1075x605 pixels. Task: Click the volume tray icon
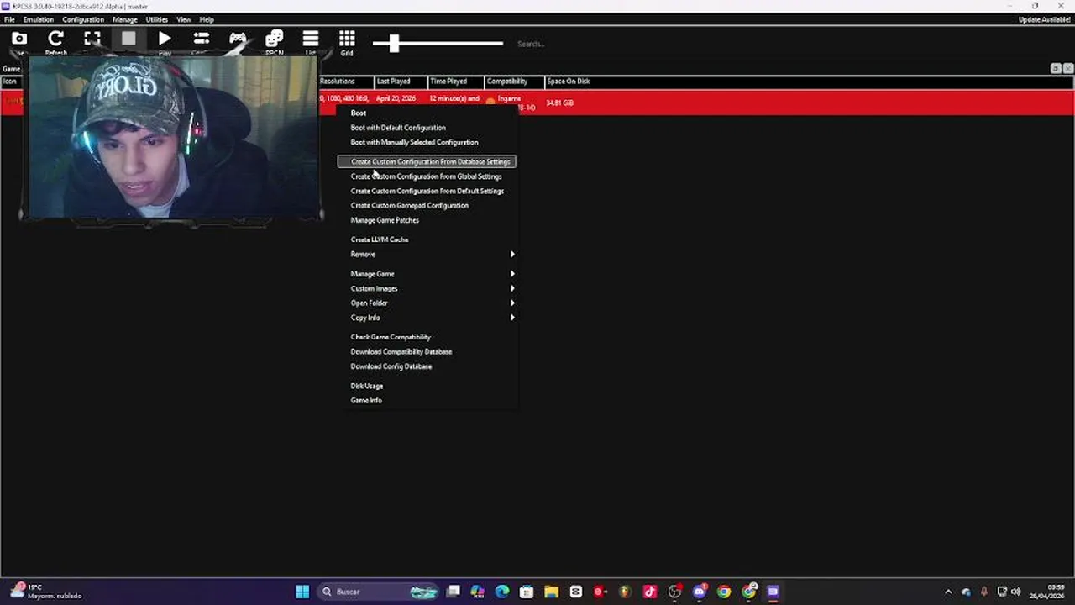click(1016, 592)
